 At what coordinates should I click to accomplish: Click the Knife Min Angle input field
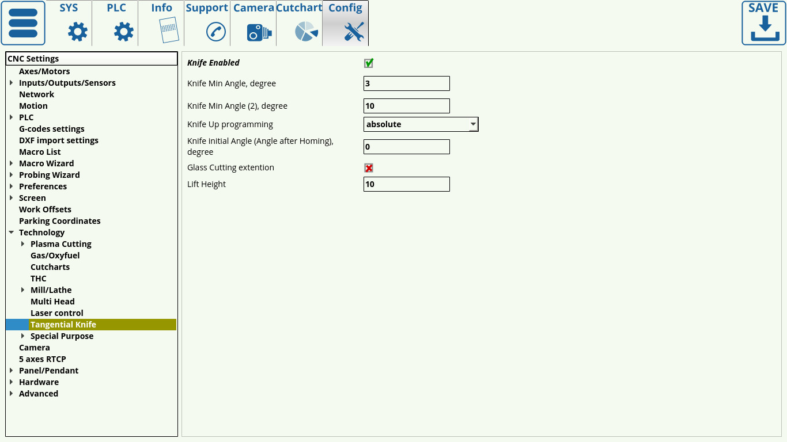pos(406,83)
